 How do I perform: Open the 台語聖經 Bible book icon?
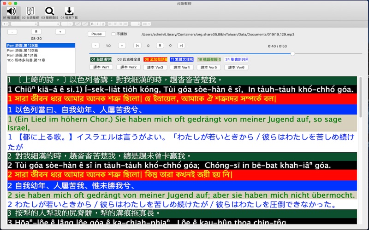click(30, 11)
